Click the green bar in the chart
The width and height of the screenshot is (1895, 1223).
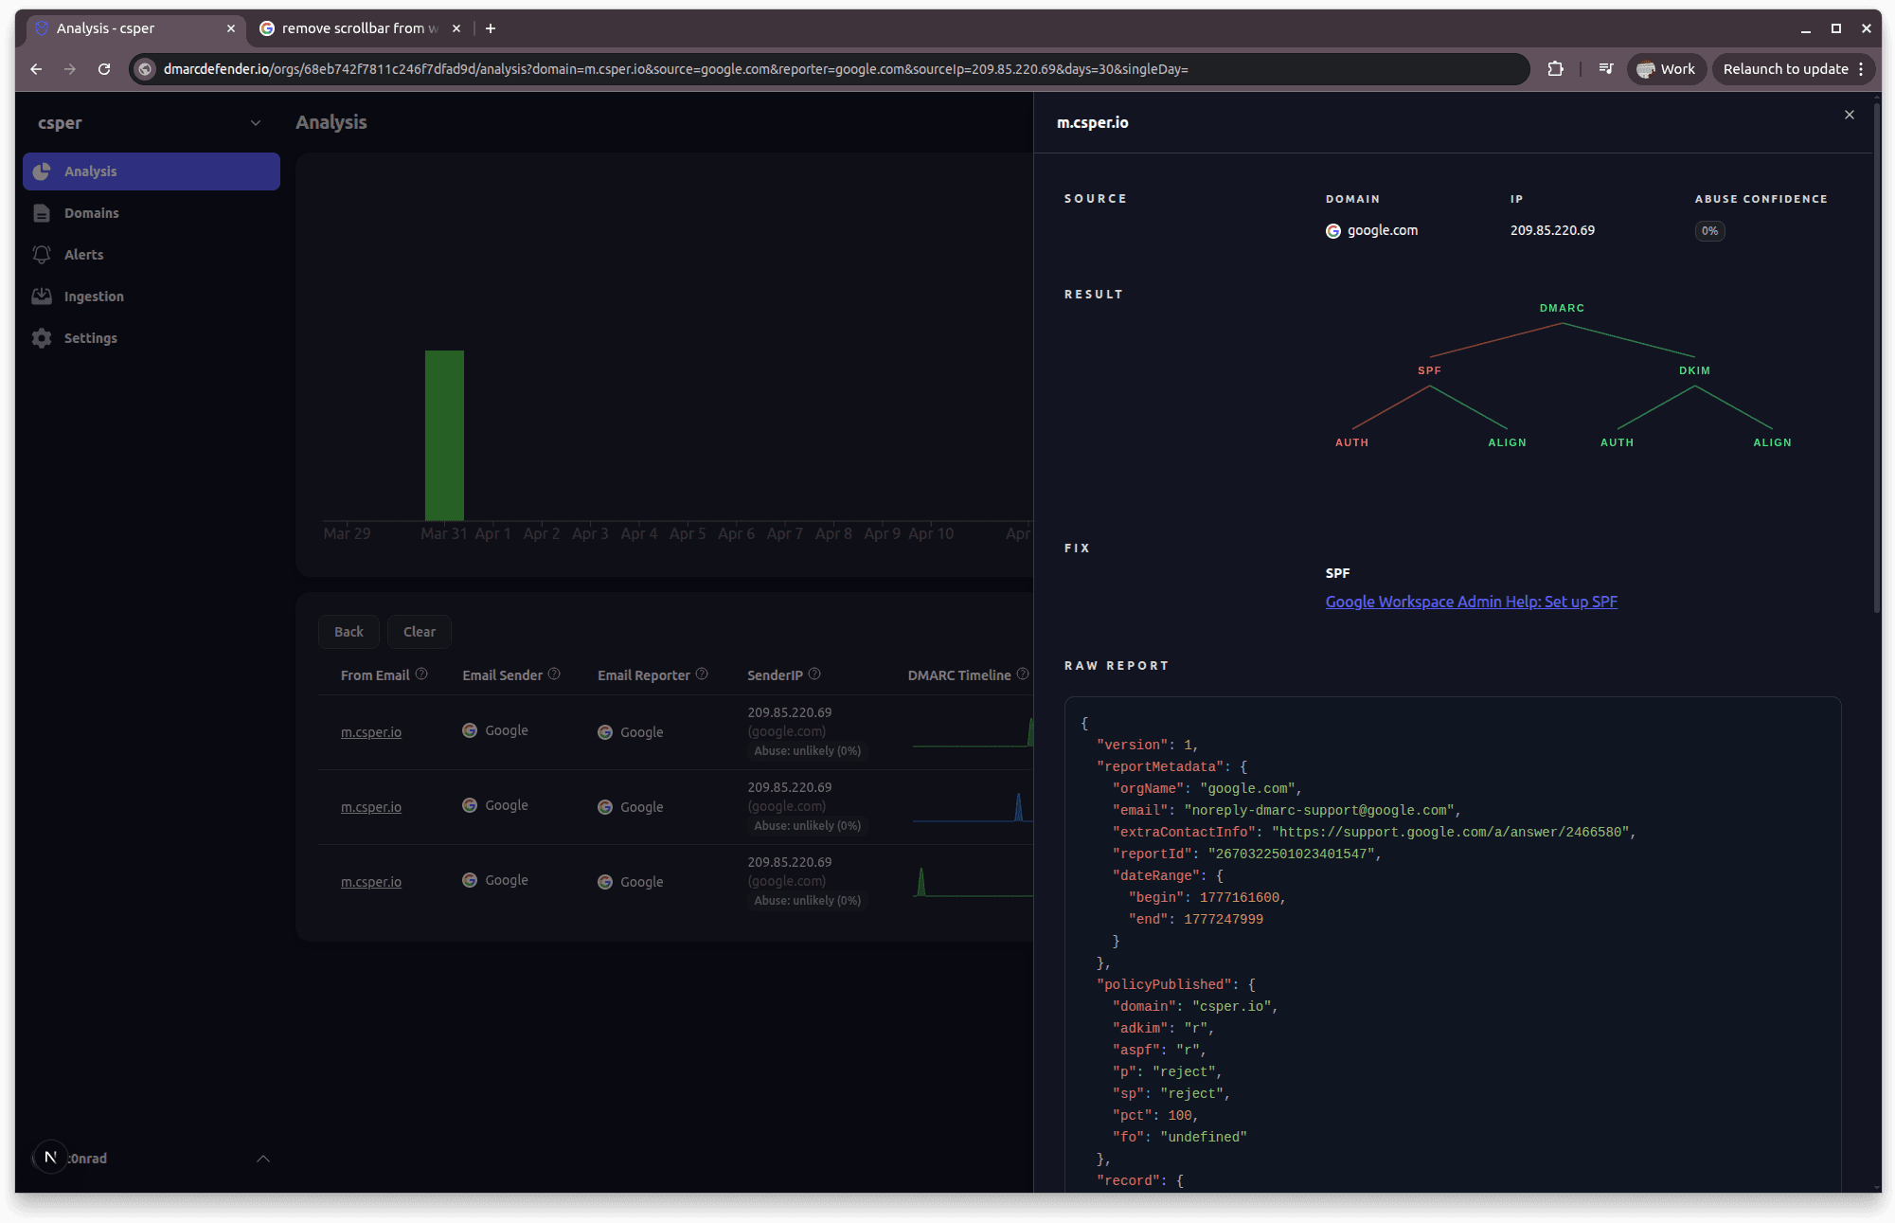point(444,435)
